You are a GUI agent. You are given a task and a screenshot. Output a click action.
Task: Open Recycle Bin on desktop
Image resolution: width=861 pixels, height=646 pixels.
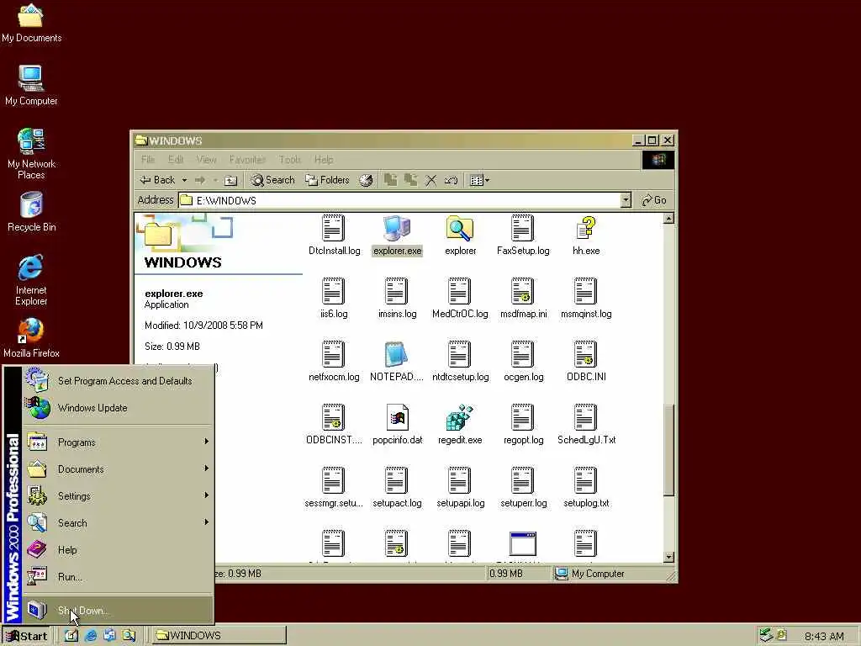(x=31, y=212)
